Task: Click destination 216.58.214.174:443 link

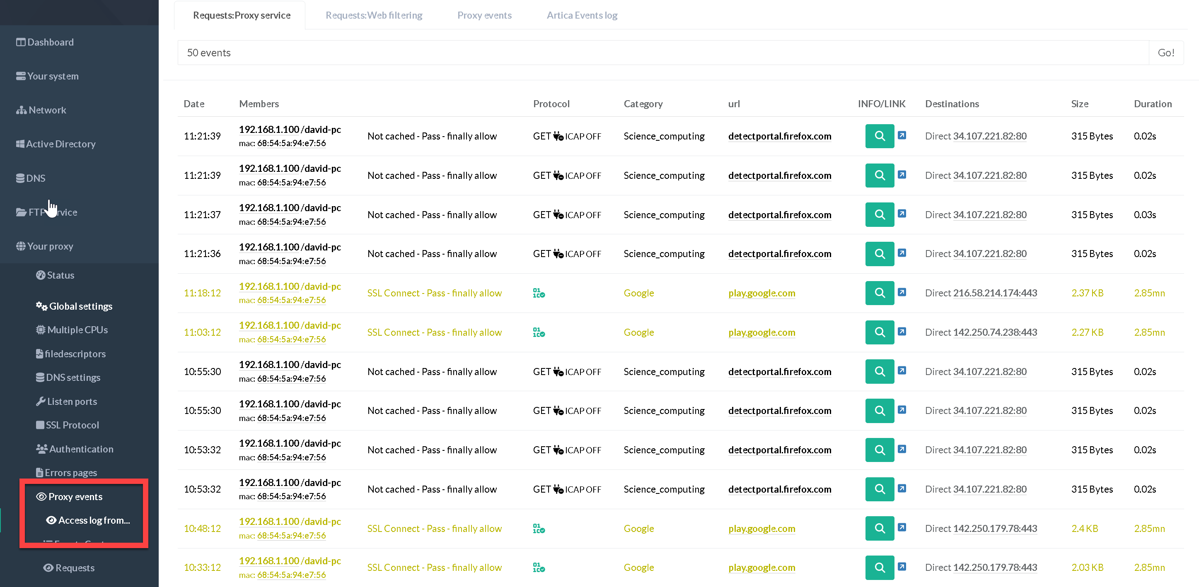Action: pos(995,293)
